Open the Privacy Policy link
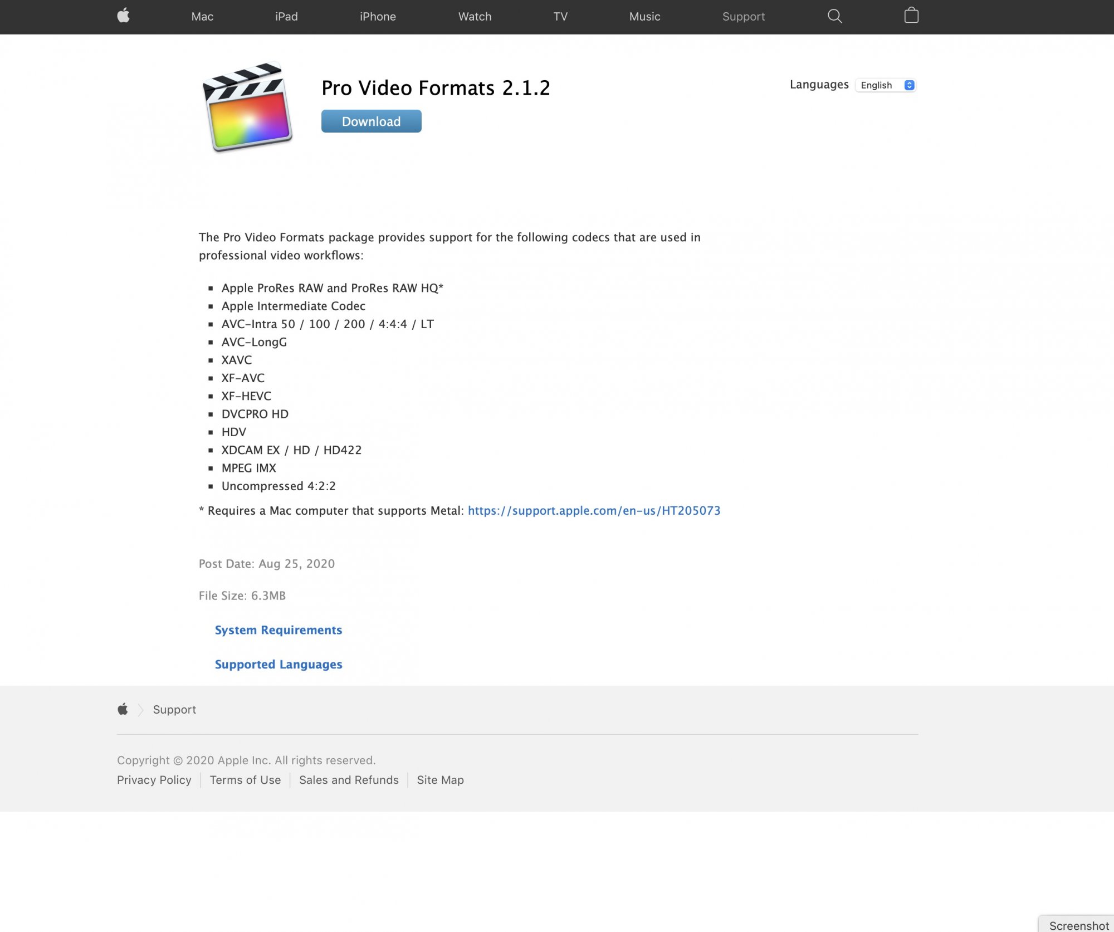The image size is (1114, 932). click(154, 780)
